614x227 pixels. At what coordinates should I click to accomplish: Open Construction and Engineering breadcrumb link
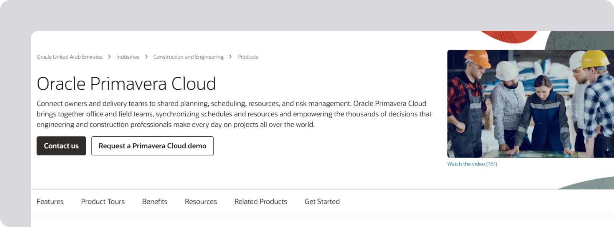coord(188,57)
